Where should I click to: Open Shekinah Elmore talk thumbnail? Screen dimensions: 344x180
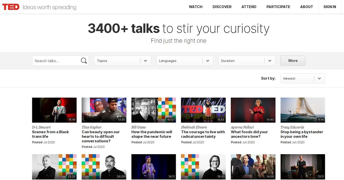[203, 110]
